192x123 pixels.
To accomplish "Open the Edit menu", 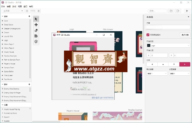I will [9, 6].
